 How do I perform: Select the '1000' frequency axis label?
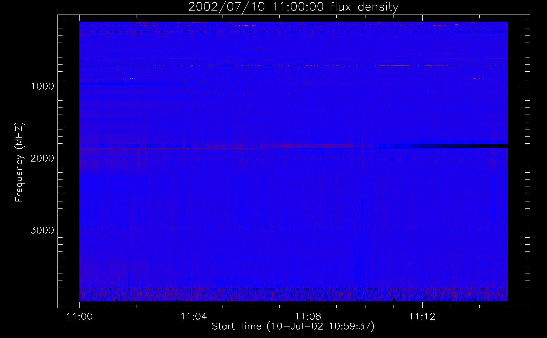pyautogui.click(x=42, y=86)
